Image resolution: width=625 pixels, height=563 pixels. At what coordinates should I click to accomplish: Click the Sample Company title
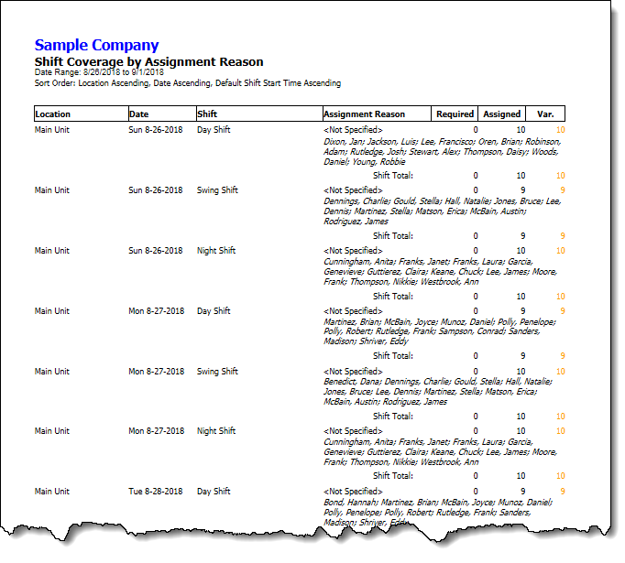[x=96, y=46]
